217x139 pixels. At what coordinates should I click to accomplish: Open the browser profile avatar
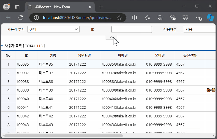point(6,7)
